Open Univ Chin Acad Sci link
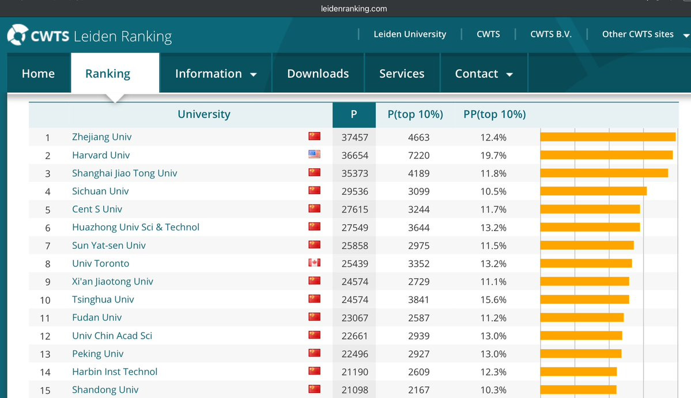The height and width of the screenshot is (398, 691). (112, 335)
